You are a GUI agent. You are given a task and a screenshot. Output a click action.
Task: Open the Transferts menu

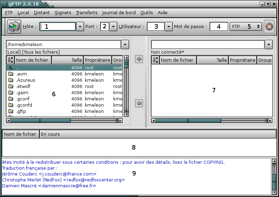(x=87, y=12)
